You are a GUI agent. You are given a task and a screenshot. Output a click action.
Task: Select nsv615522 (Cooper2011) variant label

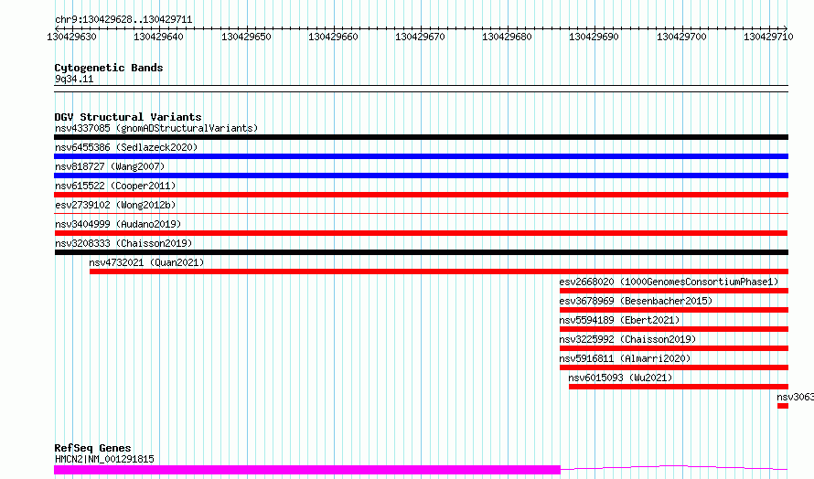click(x=115, y=186)
